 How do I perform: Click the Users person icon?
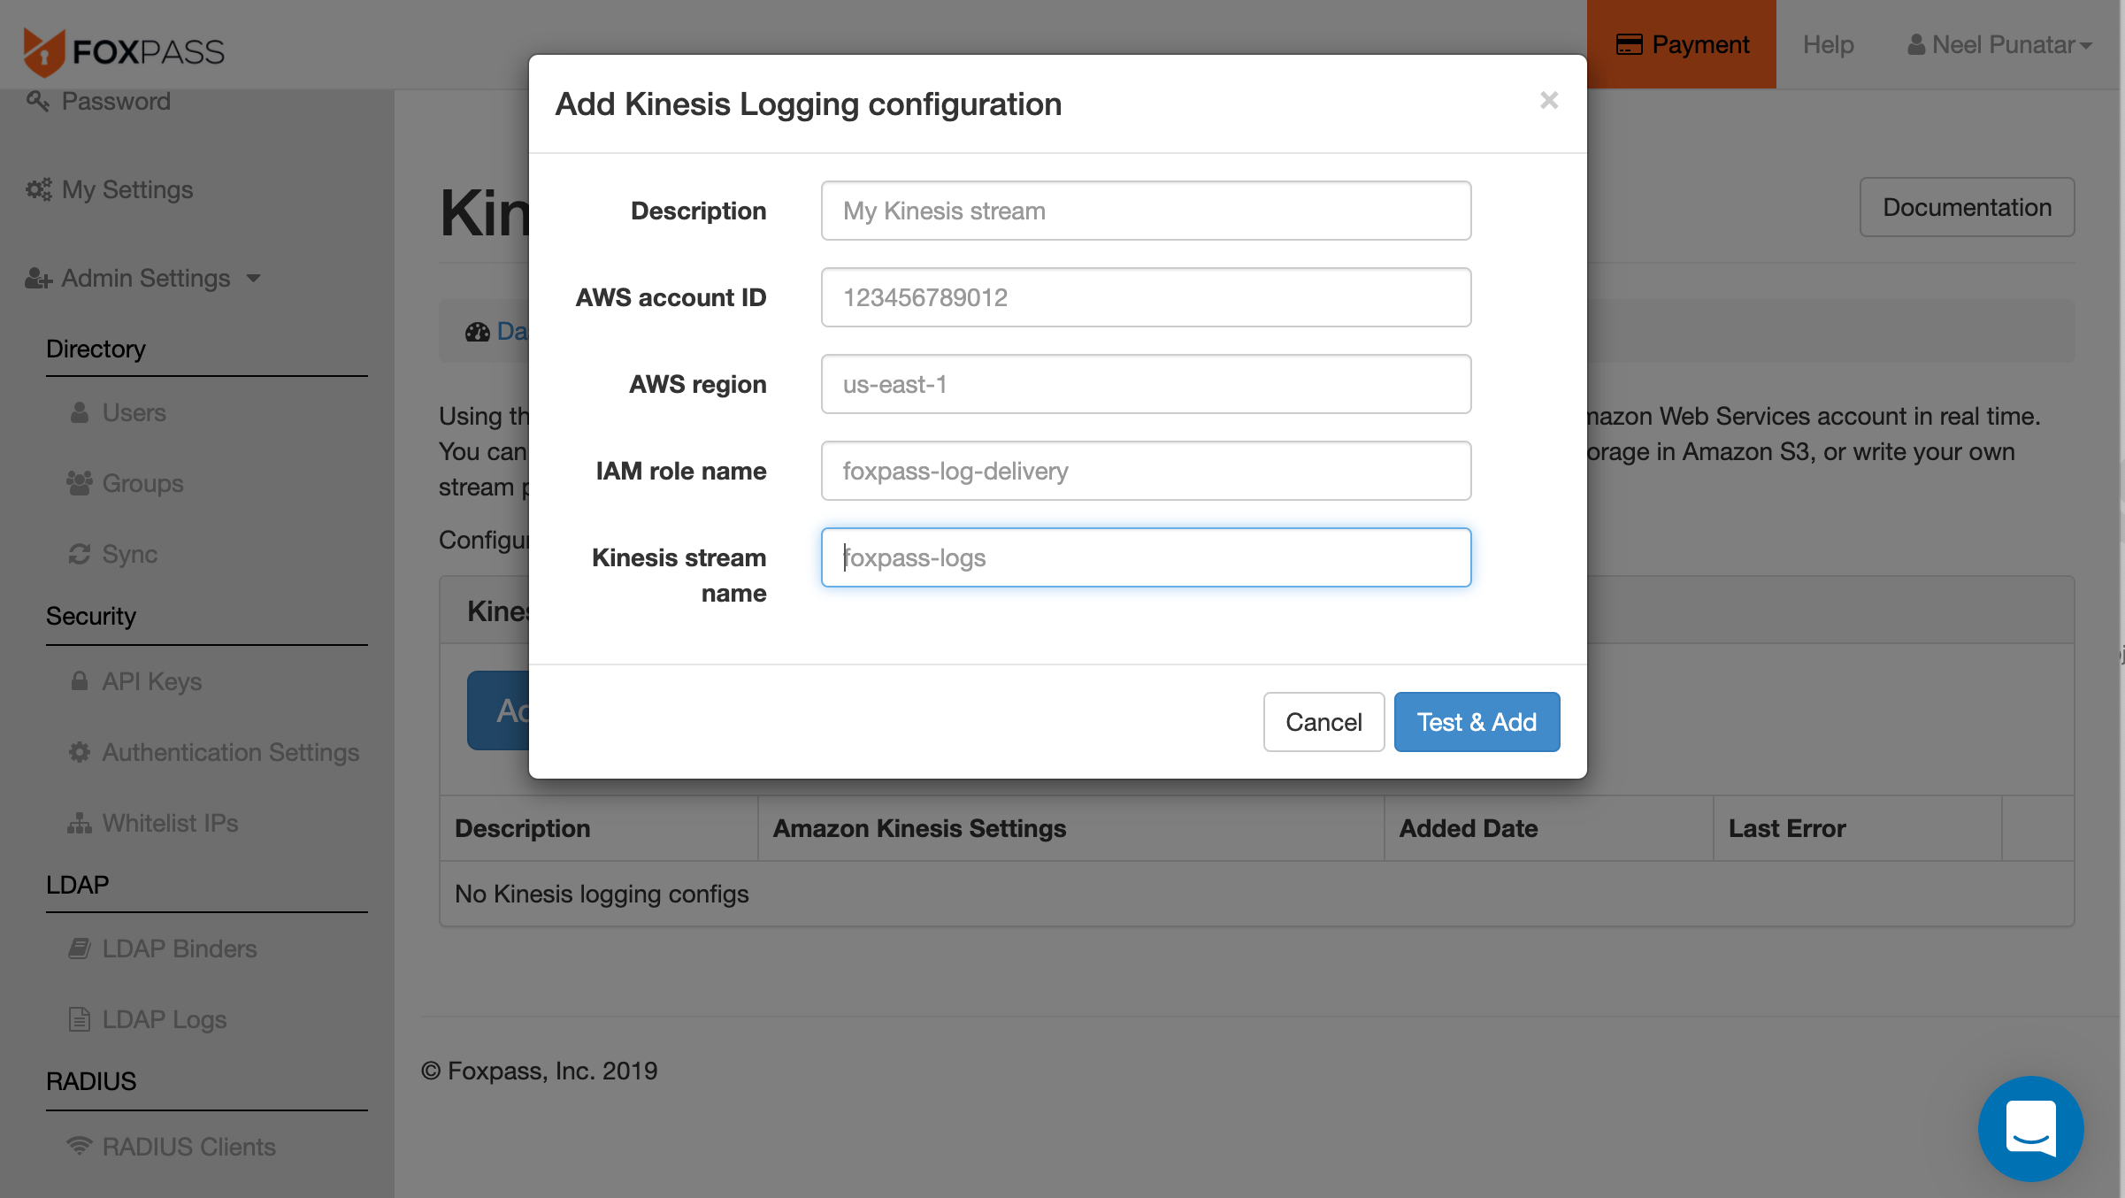click(x=80, y=412)
